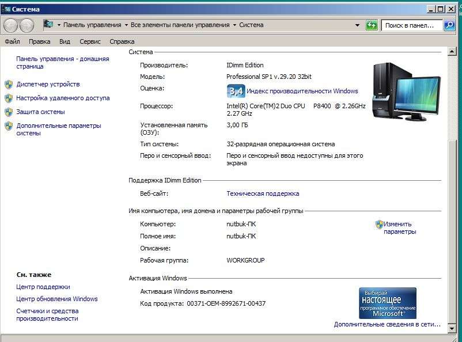462x342 pixels.
Task: Click the Windows Experience Index 3,4 badge
Action: (x=236, y=91)
